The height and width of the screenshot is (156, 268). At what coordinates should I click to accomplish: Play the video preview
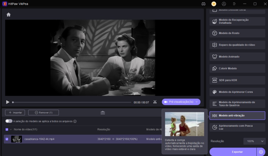click(x=8, y=102)
